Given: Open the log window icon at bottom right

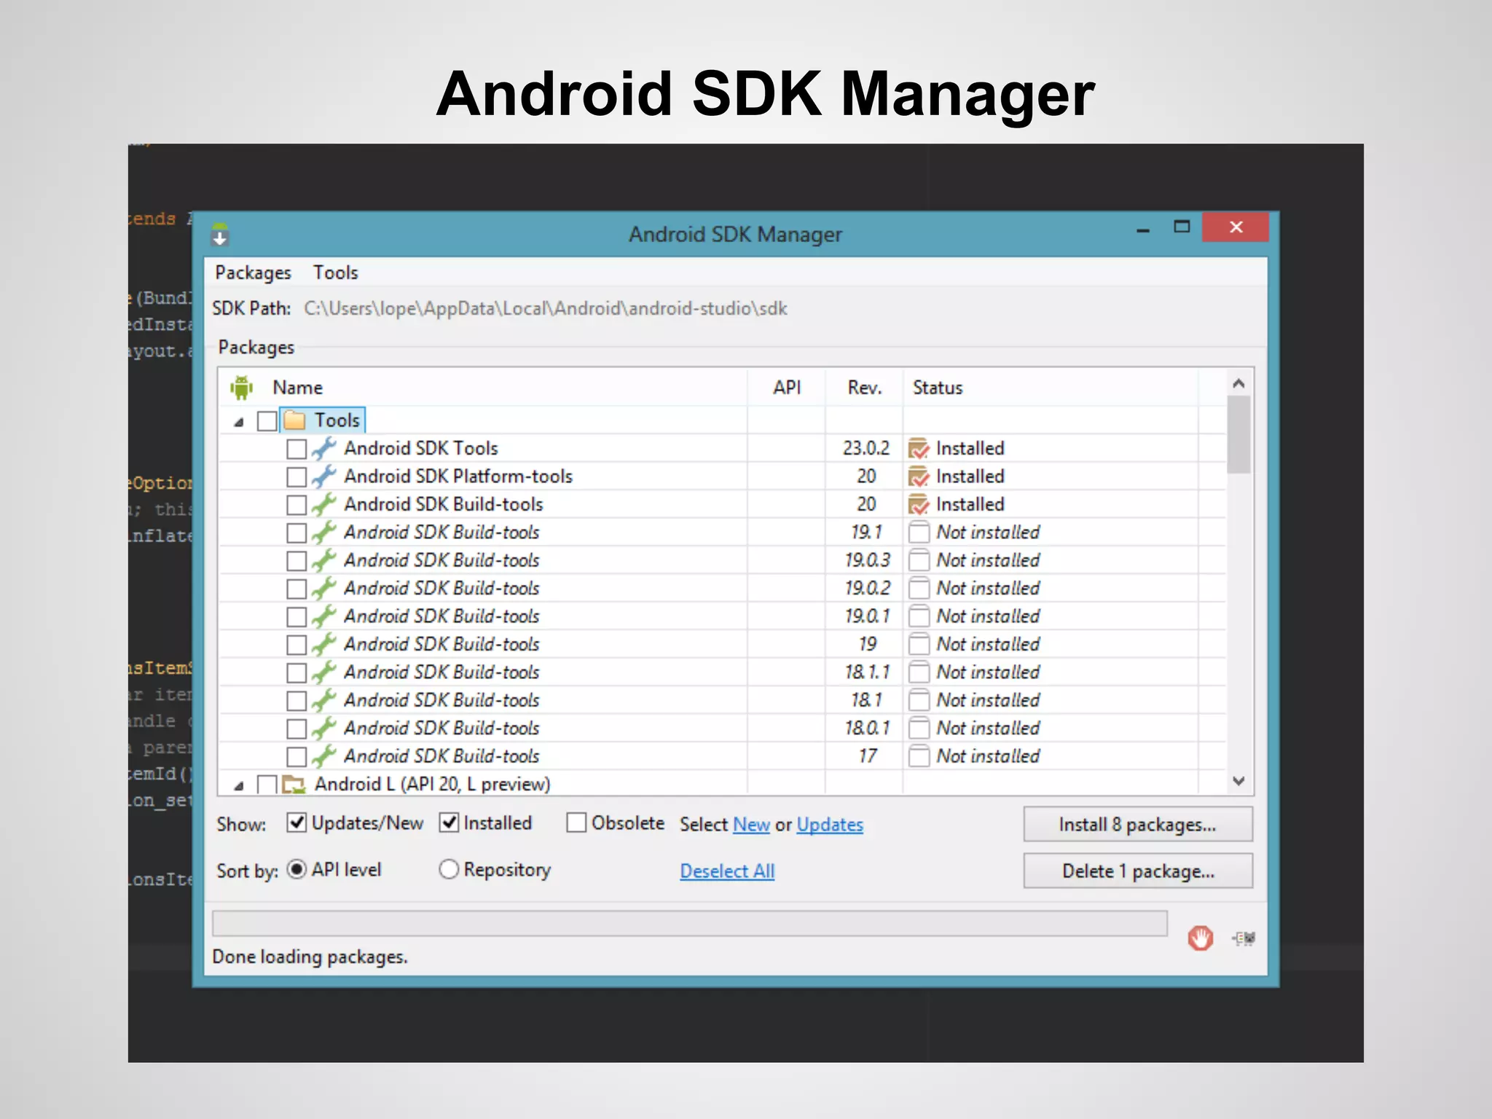Looking at the screenshot, I should [1244, 938].
